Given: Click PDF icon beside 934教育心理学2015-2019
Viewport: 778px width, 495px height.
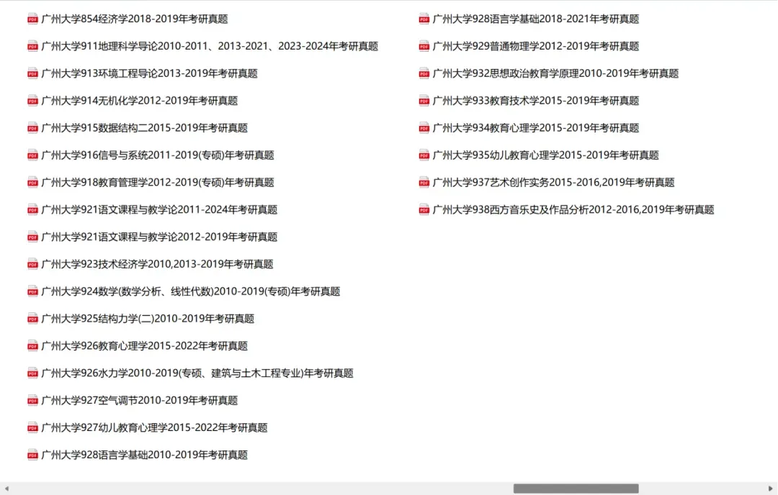Looking at the screenshot, I should tap(424, 128).
